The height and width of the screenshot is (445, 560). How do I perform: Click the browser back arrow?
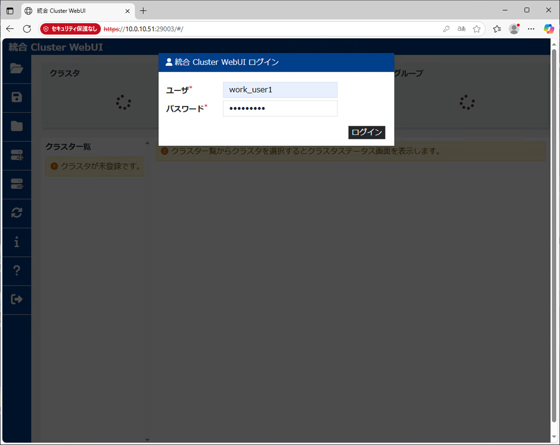coord(10,29)
